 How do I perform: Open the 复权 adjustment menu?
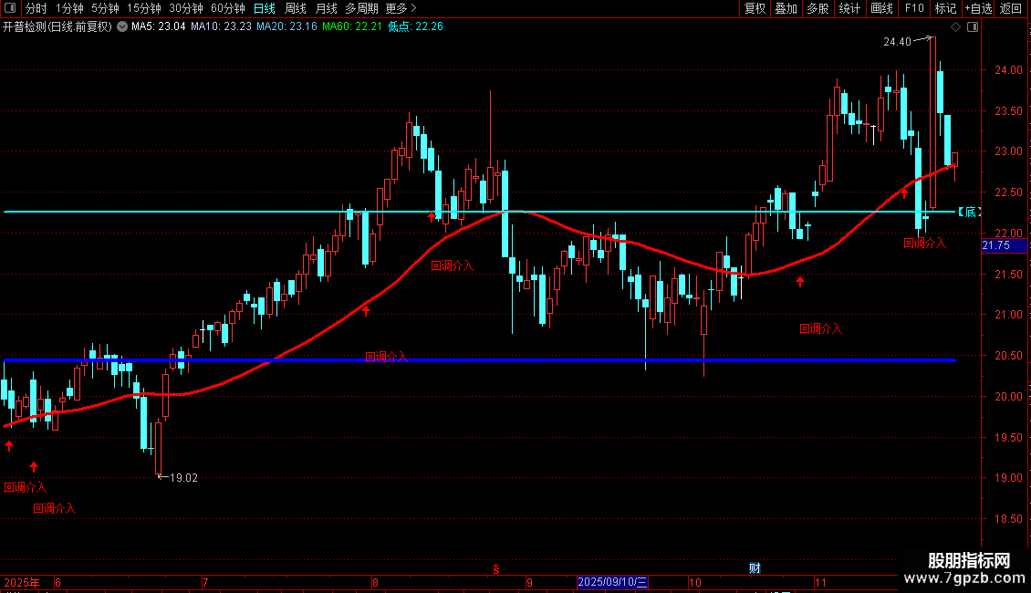755,8
